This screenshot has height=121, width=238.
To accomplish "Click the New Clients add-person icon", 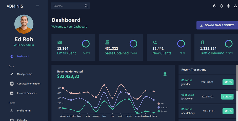I will coord(155,42).
